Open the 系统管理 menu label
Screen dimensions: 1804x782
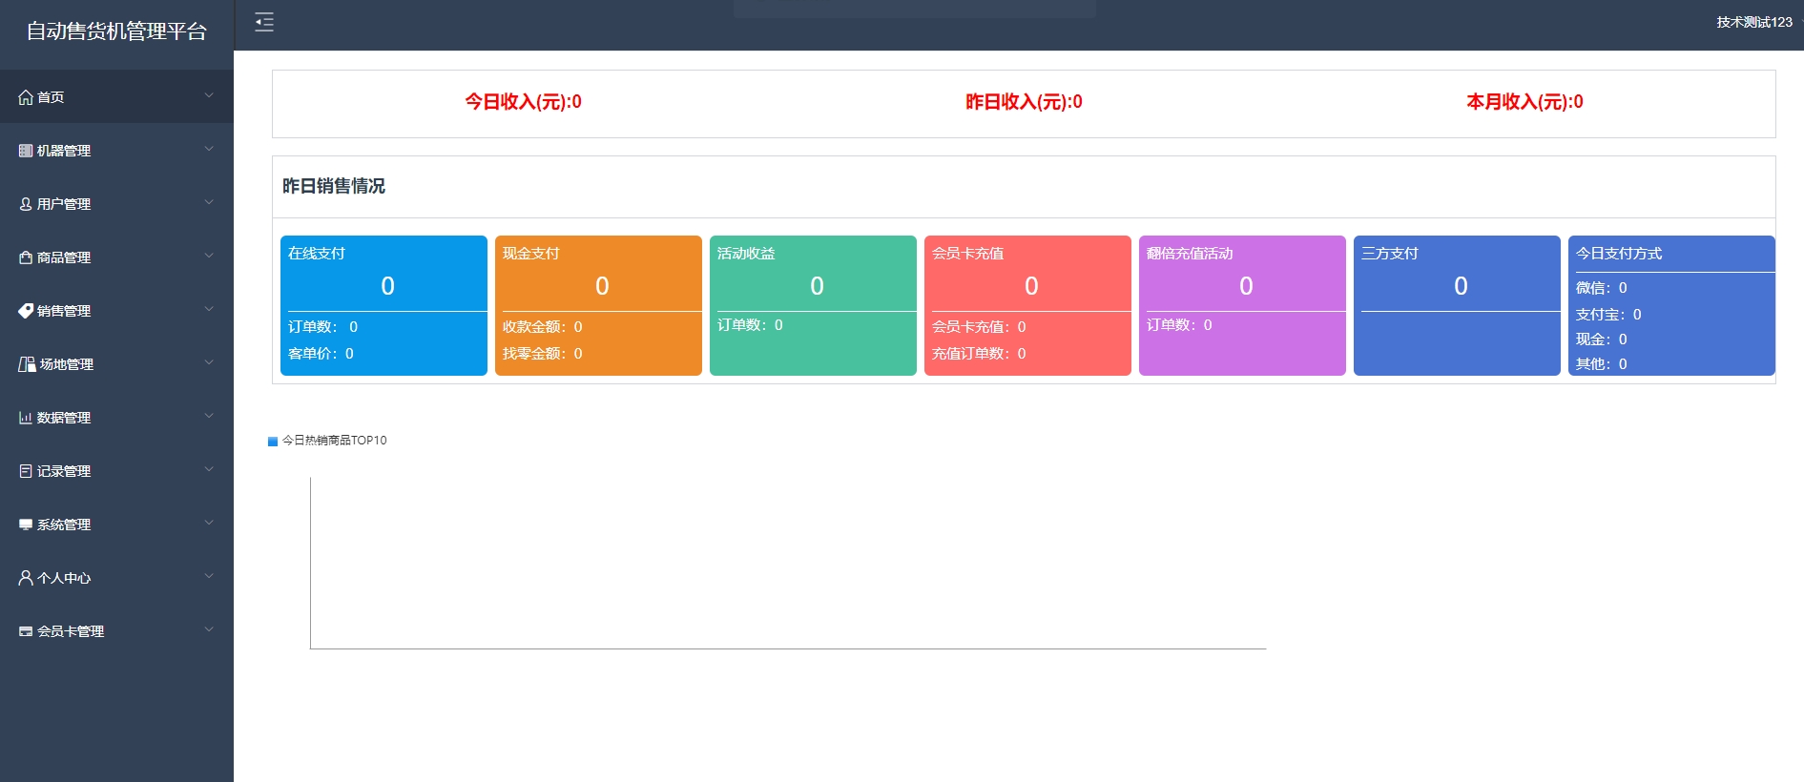point(64,525)
